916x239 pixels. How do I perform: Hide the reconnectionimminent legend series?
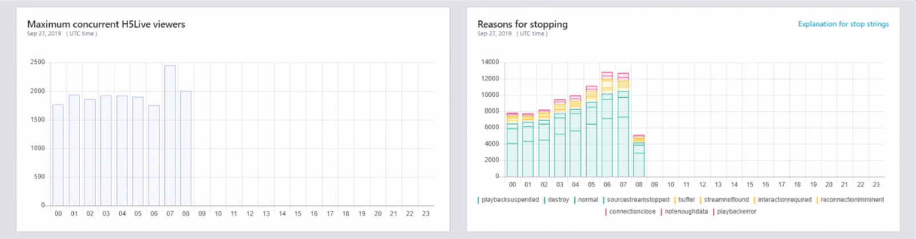[851, 200]
